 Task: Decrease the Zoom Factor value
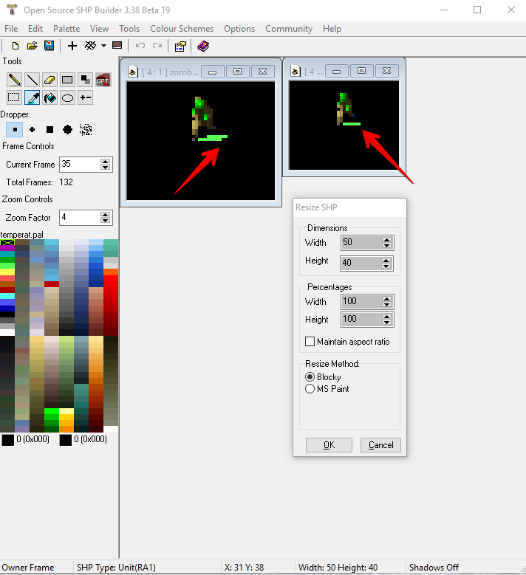pos(106,221)
